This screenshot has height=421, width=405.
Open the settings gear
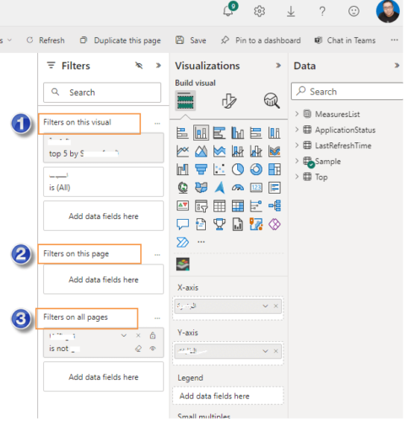click(x=259, y=11)
